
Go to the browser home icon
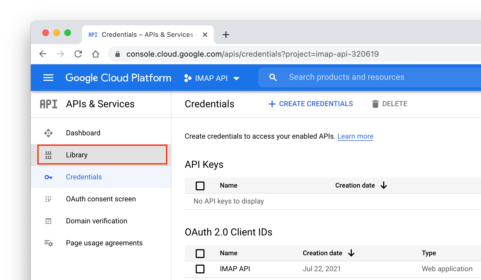tap(96, 54)
